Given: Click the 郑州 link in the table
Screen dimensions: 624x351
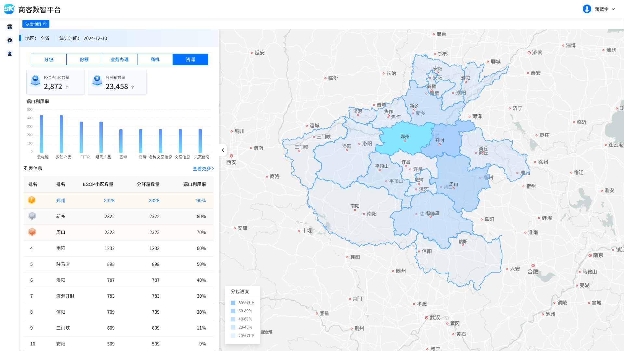Looking at the screenshot, I should click(61, 201).
